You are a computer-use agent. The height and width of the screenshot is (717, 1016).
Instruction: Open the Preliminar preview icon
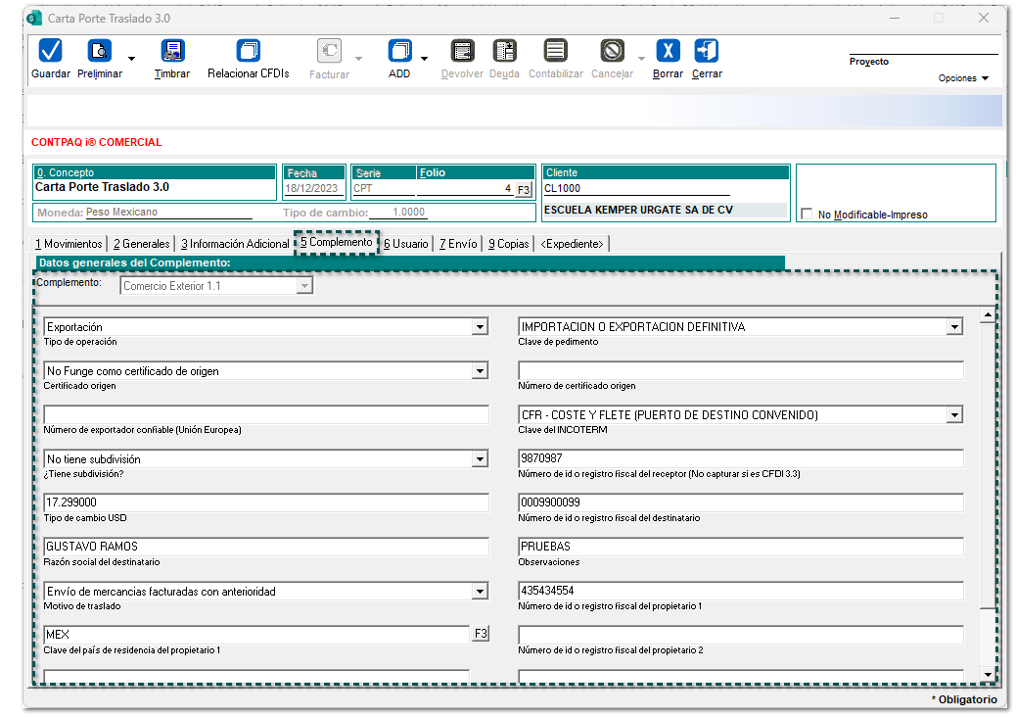click(x=100, y=52)
